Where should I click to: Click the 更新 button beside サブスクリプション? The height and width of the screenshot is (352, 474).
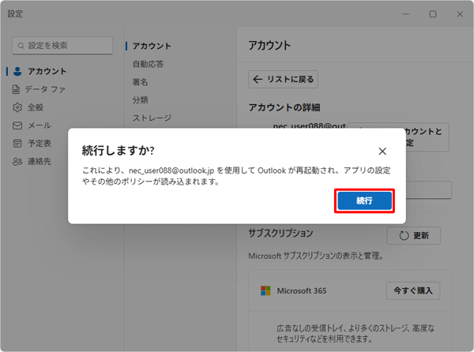click(x=413, y=235)
